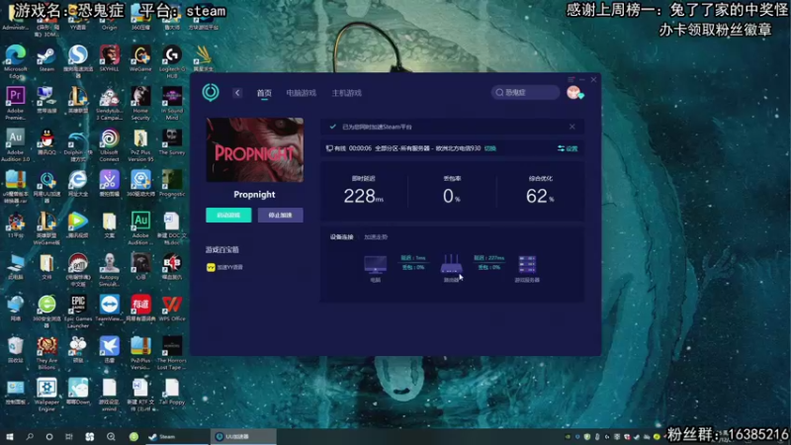Open Task View on taskbar

click(69, 436)
